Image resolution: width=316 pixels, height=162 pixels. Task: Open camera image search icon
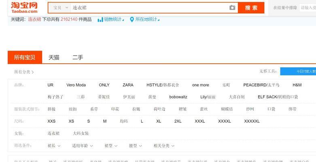[232, 8]
